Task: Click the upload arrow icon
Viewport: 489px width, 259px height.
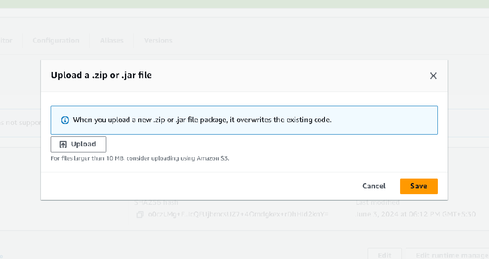Action: 63,144
